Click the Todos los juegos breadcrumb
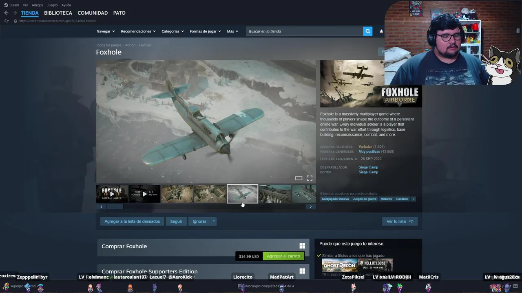 tap(108, 45)
